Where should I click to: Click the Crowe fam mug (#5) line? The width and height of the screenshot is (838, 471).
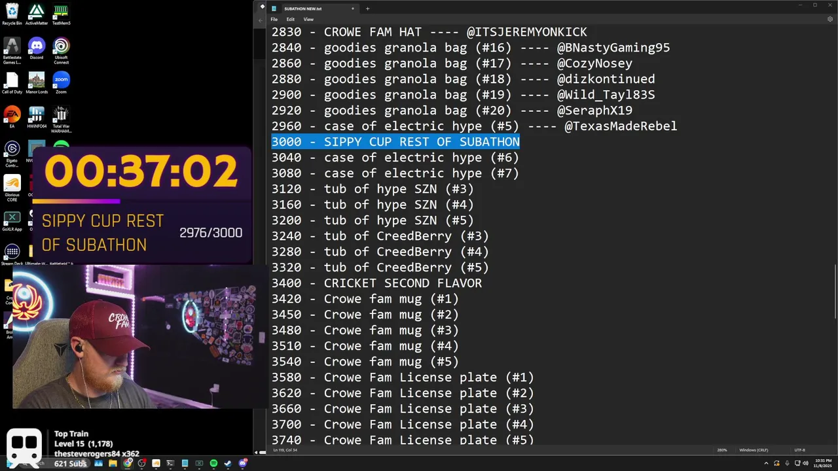point(365,362)
